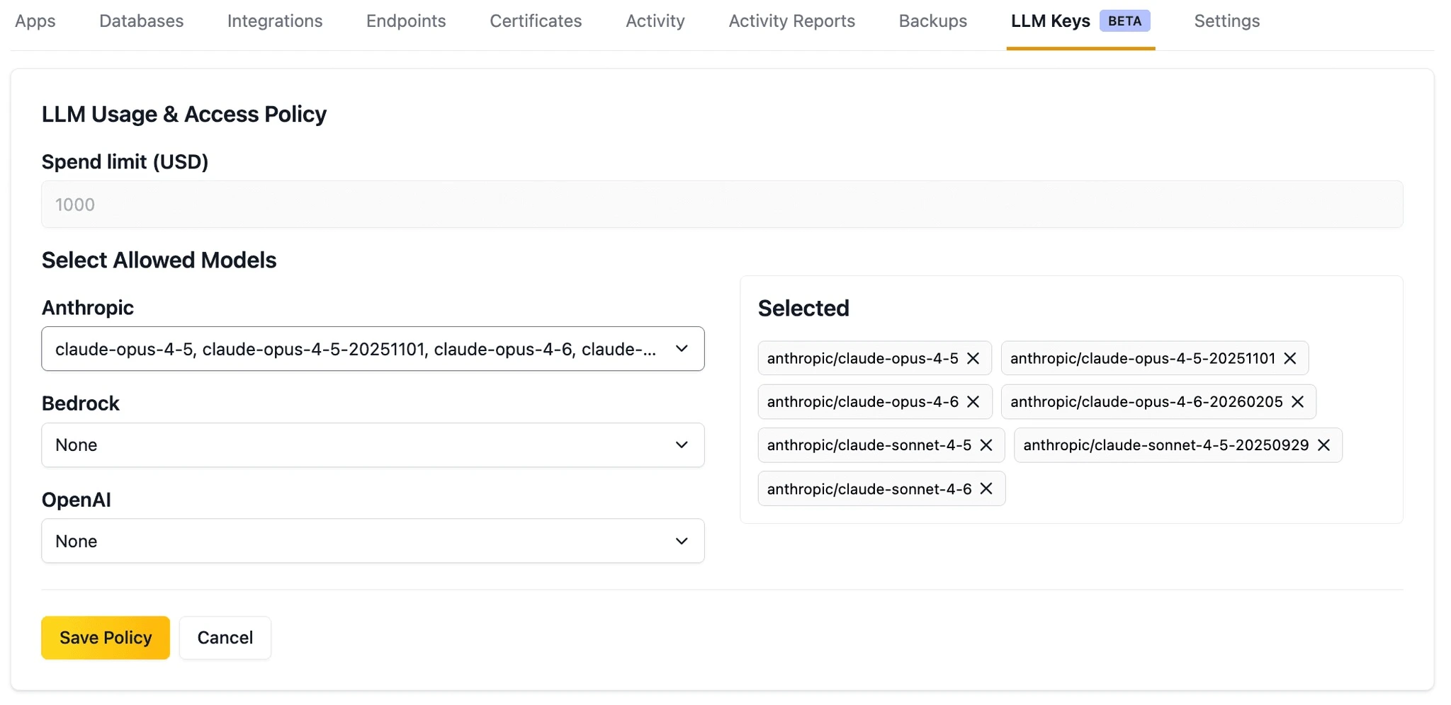Screen dimensions: 1451x705
Task: Go to the Endpoints tab
Action: [x=406, y=21]
